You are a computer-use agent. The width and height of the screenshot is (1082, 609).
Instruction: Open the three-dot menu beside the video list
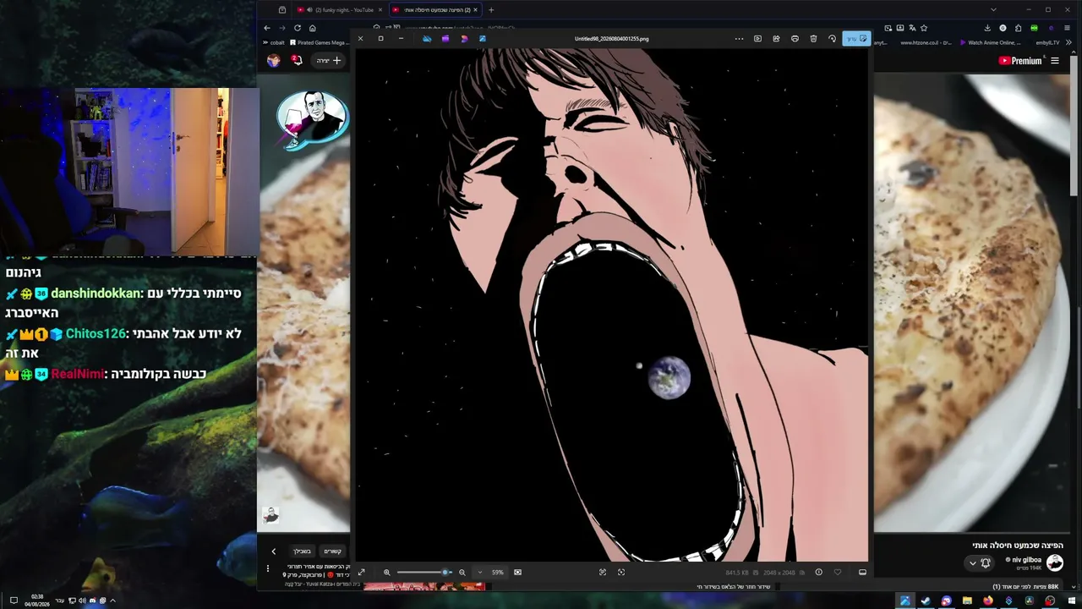pyautogui.click(x=268, y=568)
